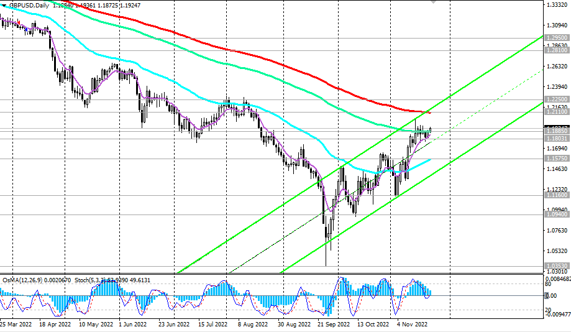Select the 1.03530 price level tag
This screenshot has width=571, height=332.
click(556, 265)
